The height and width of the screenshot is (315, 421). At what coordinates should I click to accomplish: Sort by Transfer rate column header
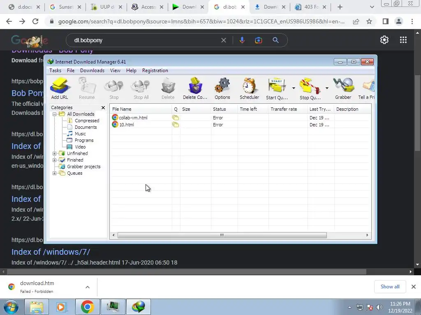pyautogui.click(x=288, y=109)
